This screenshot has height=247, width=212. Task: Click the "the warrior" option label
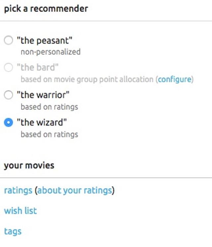(43, 95)
